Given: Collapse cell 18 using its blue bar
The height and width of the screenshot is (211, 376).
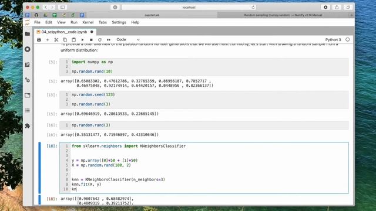Looking at the screenshot, I should pyautogui.click(x=39, y=168).
